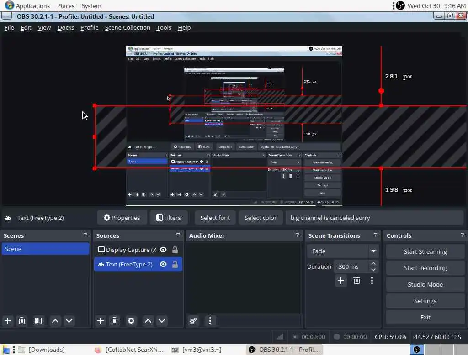The width and height of the screenshot is (468, 355).
Task: Select Display Capture source row
Action: pos(138,250)
